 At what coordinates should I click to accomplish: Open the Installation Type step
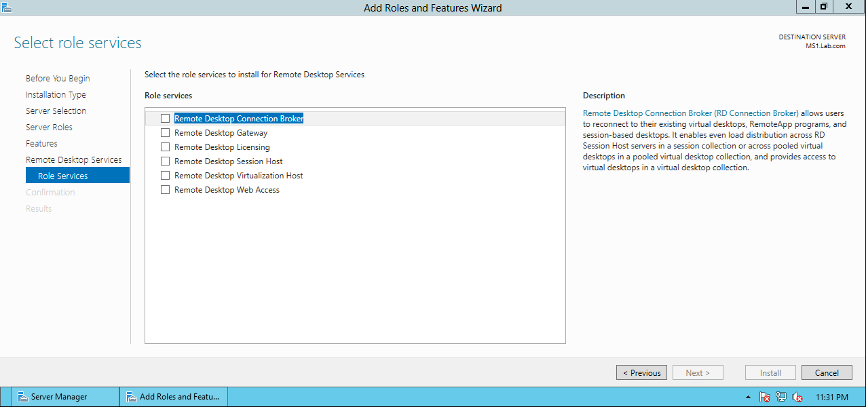pos(56,94)
